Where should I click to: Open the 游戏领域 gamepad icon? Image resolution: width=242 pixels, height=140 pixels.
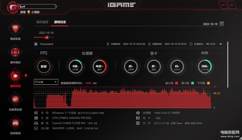coord(15,123)
